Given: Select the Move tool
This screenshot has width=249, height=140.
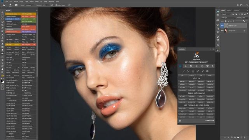Looking at the screenshot, I should point(2,12).
